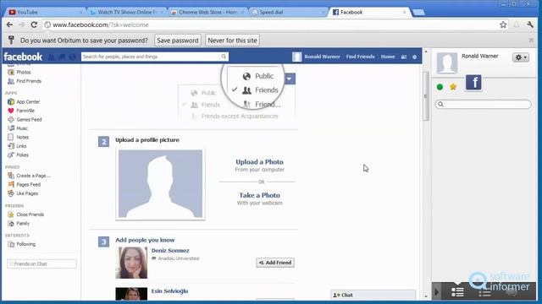Viewport: 542px width, 304px height.
Task: Open Ronald Warner profile link in top bar
Action: click(x=316, y=57)
